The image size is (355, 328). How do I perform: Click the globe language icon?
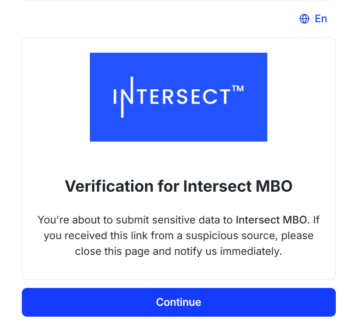point(304,19)
